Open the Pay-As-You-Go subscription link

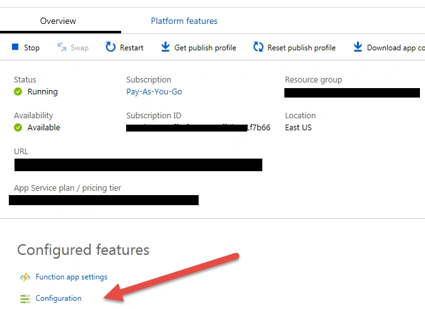[154, 92]
